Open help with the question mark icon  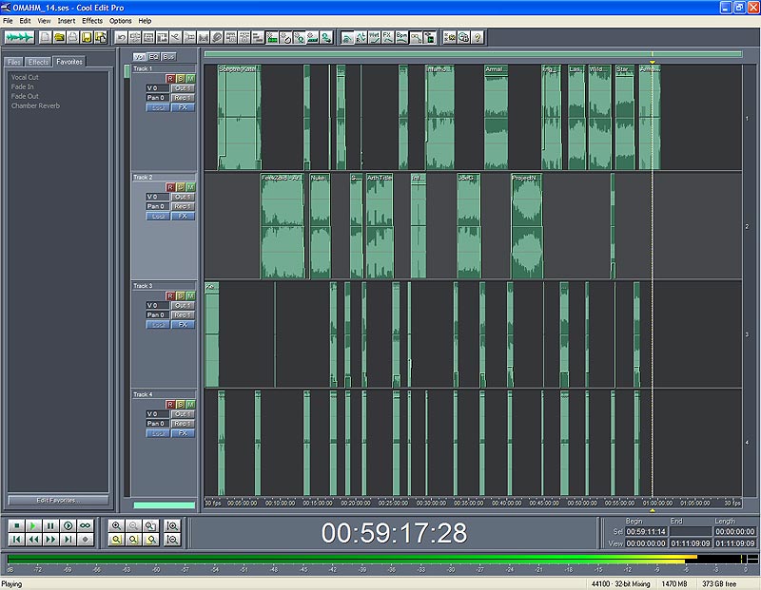click(478, 37)
